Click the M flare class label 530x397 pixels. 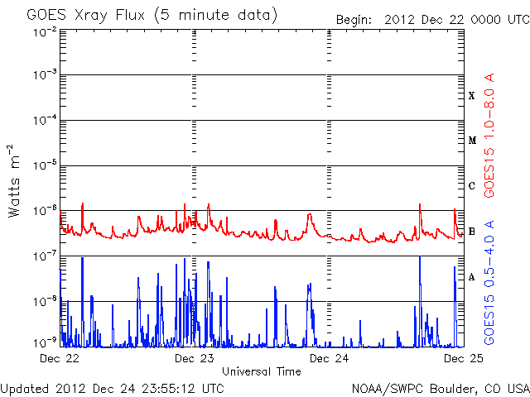pos(472,141)
